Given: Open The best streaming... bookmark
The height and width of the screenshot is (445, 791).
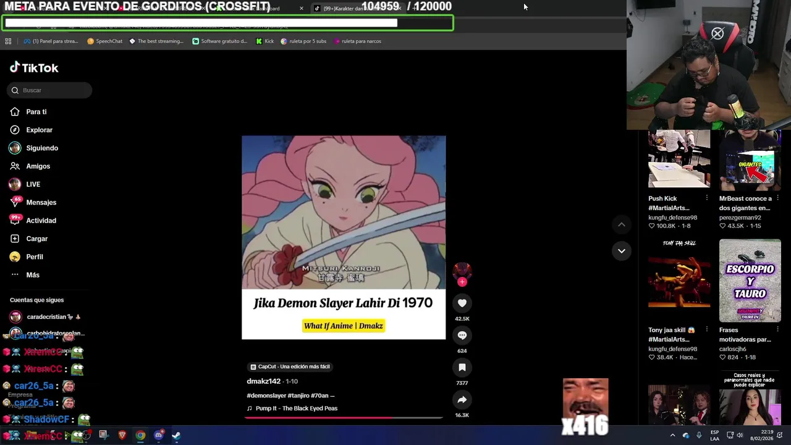Looking at the screenshot, I should (x=156, y=41).
